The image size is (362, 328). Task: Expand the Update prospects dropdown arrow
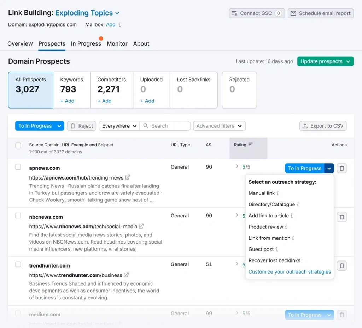click(x=348, y=61)
